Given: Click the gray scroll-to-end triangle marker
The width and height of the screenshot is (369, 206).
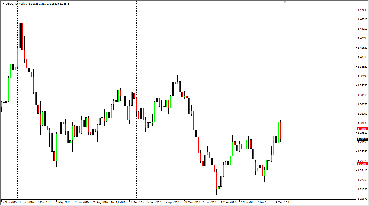Looking at the screenshot, I should 285,3.
